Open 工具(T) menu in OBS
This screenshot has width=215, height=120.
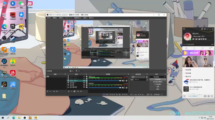85,18
